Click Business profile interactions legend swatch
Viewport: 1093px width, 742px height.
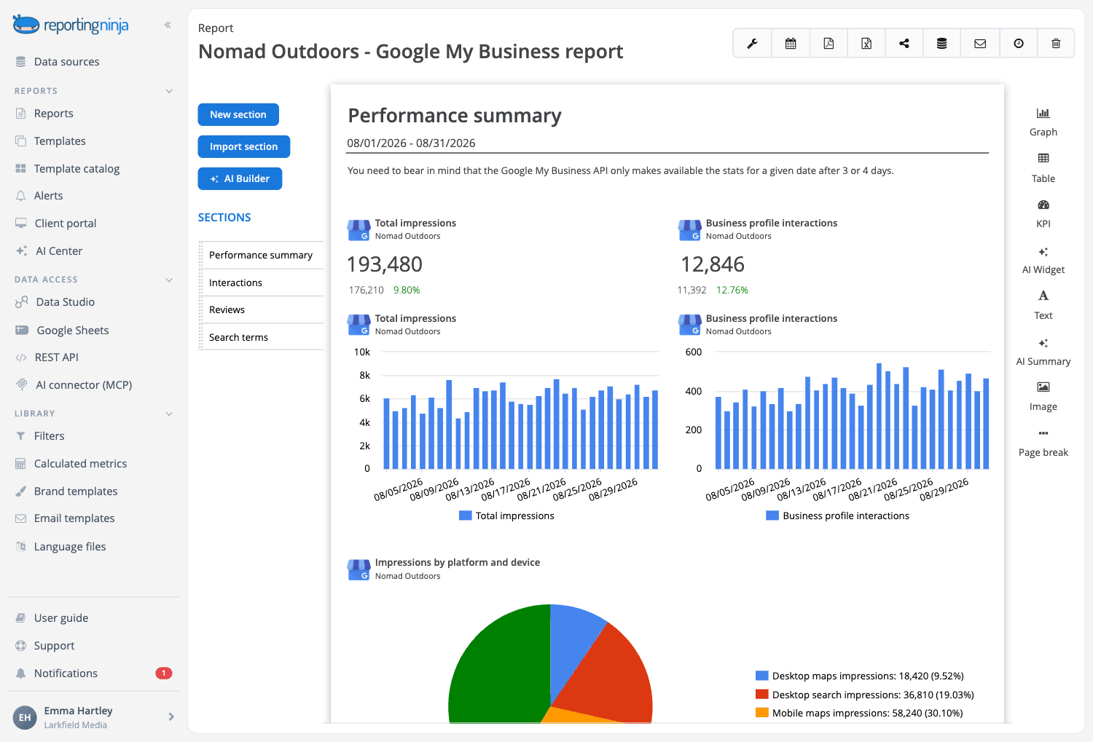[773, 516]
